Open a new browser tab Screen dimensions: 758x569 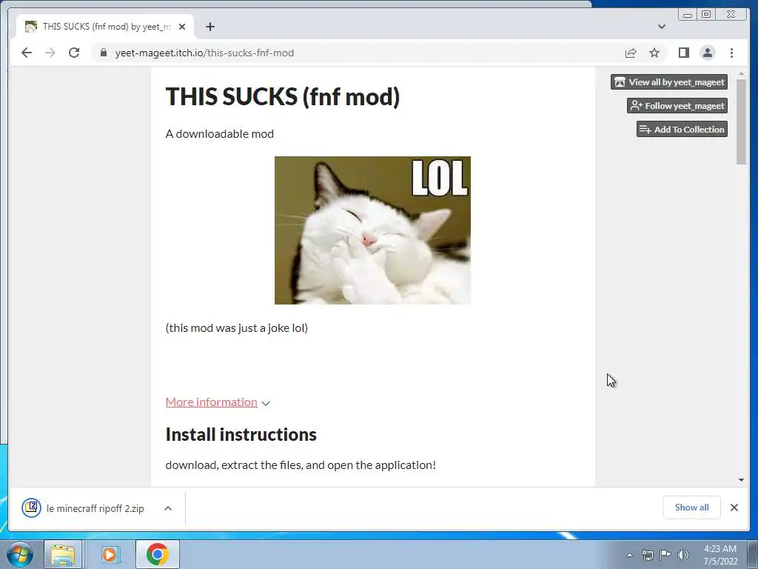209,27
